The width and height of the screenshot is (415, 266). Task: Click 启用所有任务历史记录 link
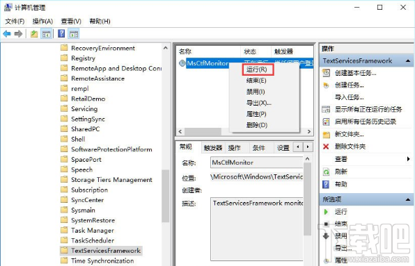[366, 122]
